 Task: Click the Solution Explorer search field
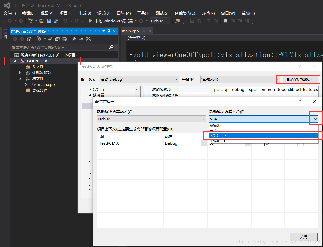60,47
